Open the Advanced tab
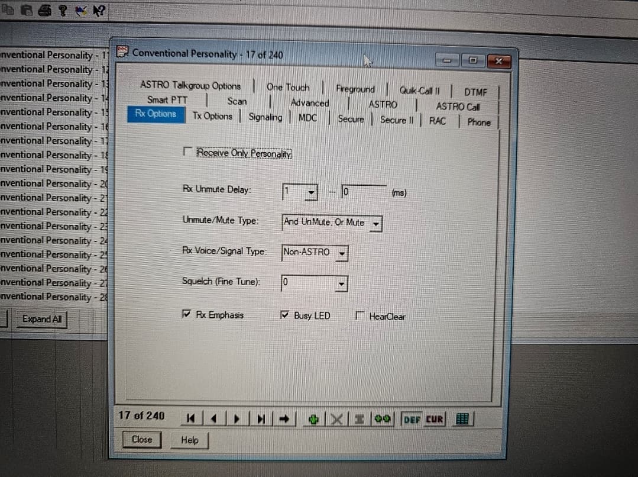Screen dimensions: 638x477 click(310, 103)
